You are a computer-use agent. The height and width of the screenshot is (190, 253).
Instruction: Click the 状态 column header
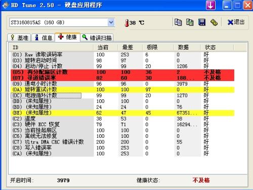(217, 48)
